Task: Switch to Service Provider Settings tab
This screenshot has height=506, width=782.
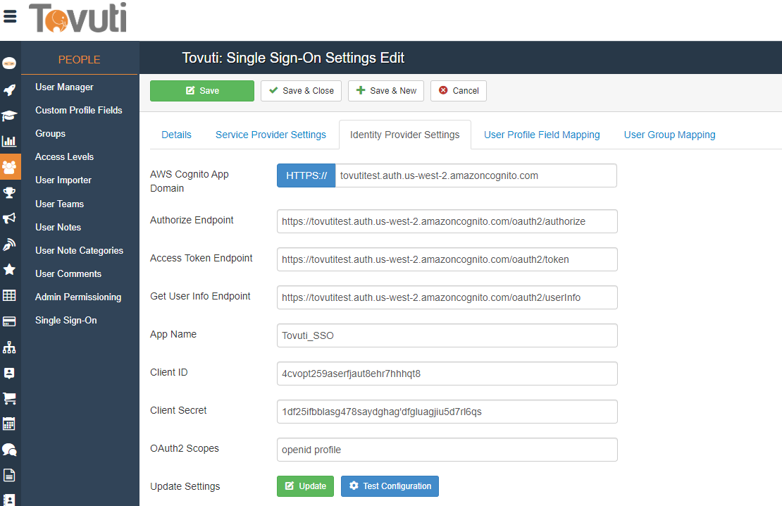Action: [271, 135]
